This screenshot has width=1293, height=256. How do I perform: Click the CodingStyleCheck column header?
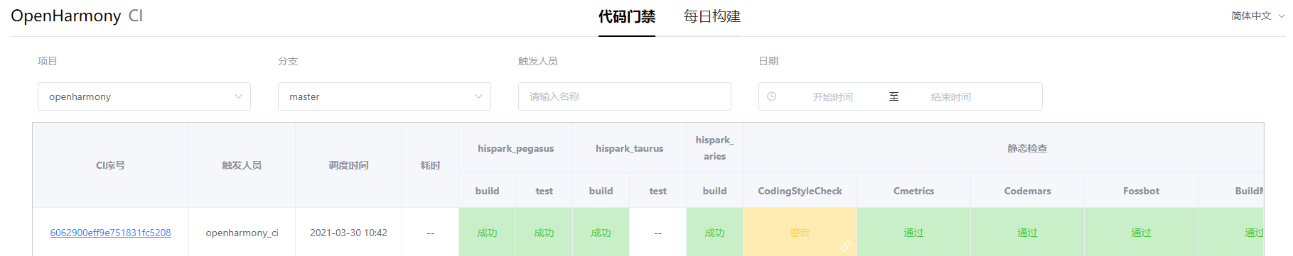800,191
